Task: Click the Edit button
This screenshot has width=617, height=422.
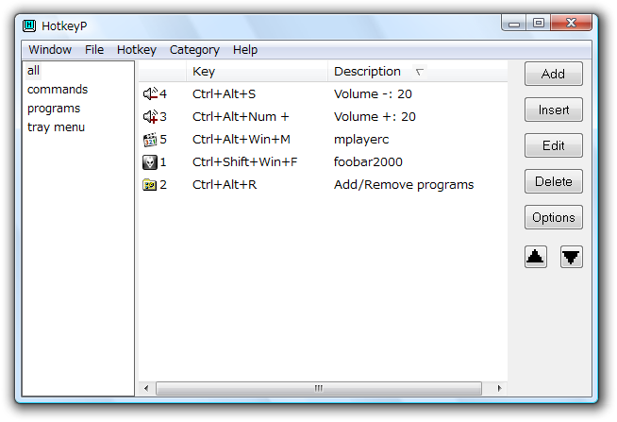Action: 553,145
